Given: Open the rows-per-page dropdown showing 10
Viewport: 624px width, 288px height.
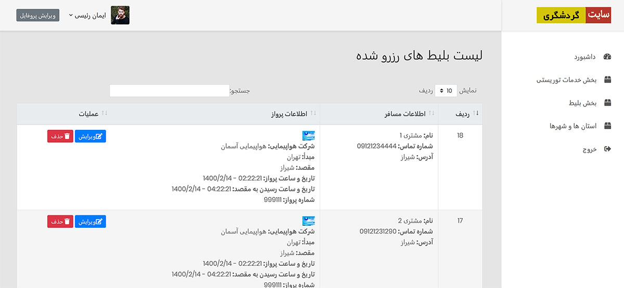Looking at the screenshot, I should pyautogui.click(x=446, y=91).
